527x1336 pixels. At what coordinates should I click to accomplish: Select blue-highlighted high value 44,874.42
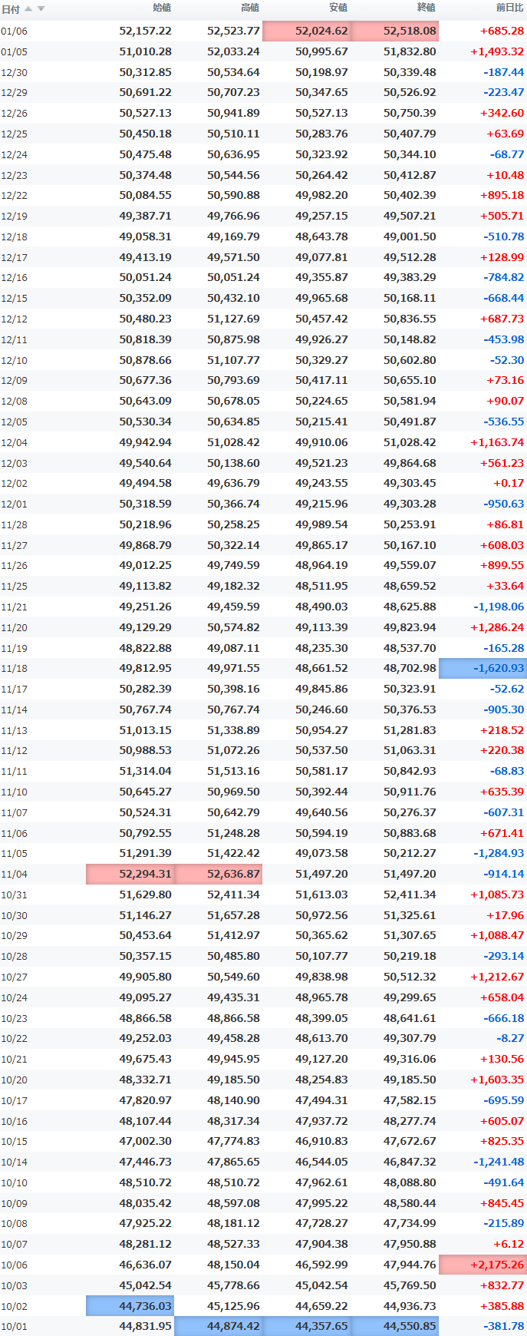tap(218, 1326)
